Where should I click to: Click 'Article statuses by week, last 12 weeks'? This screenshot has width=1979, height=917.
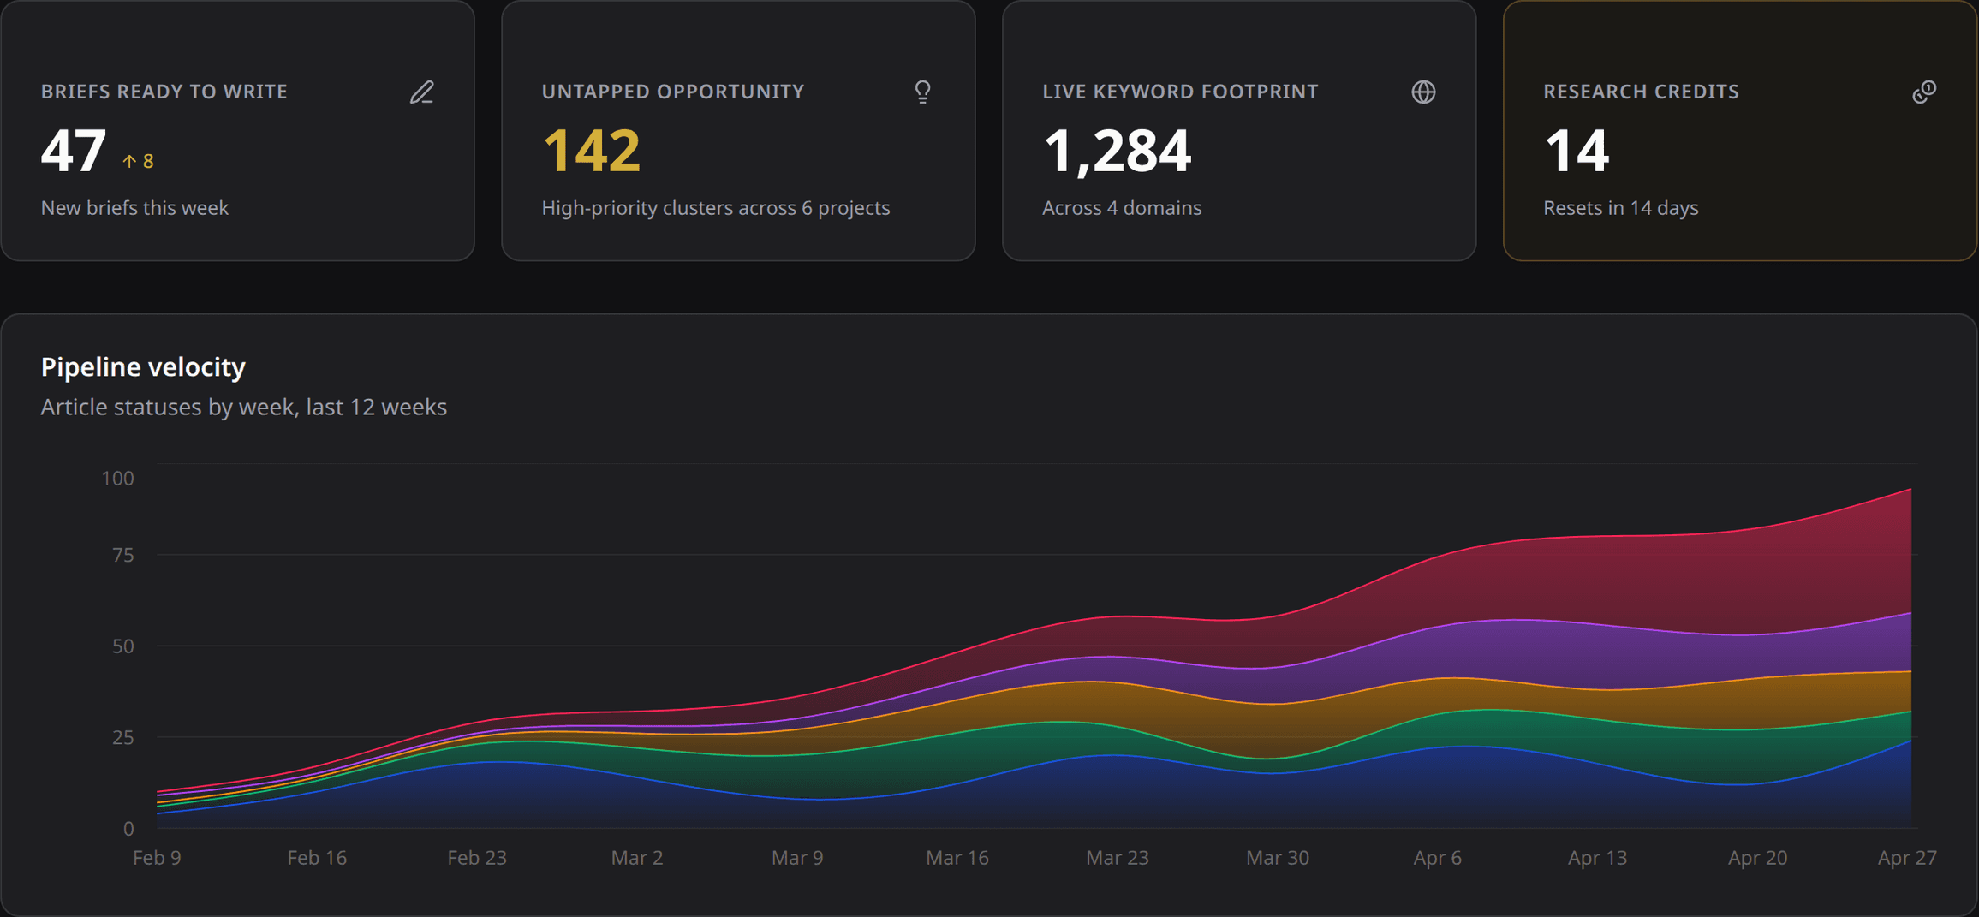(x=244, y=407)
